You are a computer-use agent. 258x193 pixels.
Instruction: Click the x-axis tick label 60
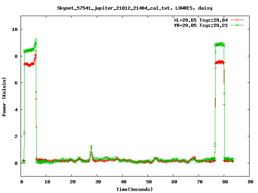click(x=174, y=182)
